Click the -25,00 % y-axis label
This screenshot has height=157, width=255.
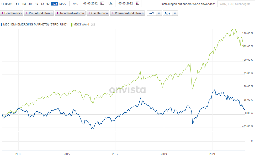click(247, 126)
